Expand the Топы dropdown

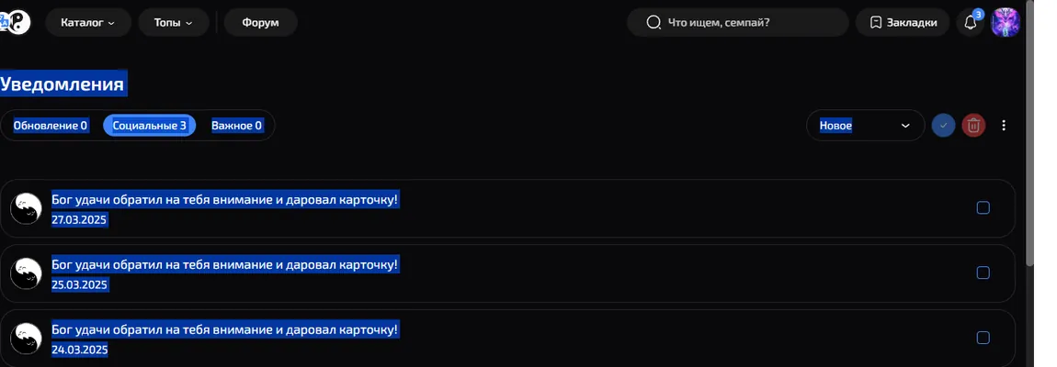click(x=173, y=22)
